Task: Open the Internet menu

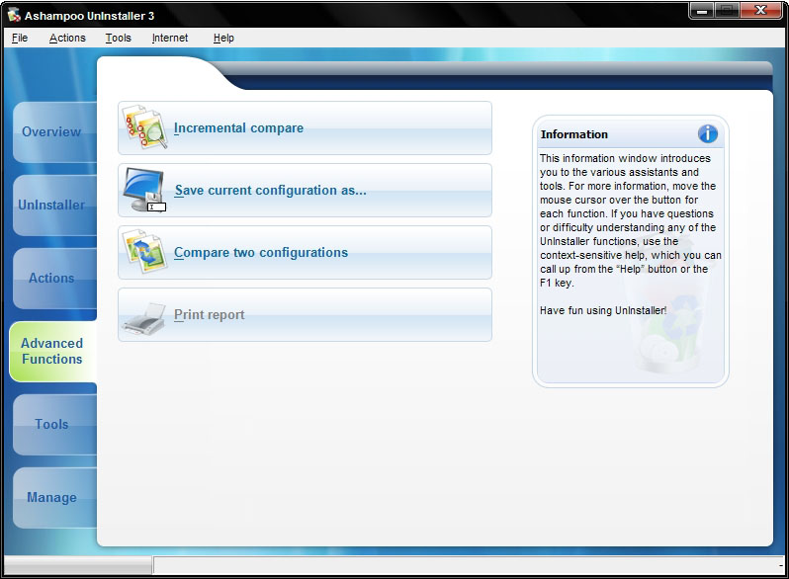Action: coord(170,38)
